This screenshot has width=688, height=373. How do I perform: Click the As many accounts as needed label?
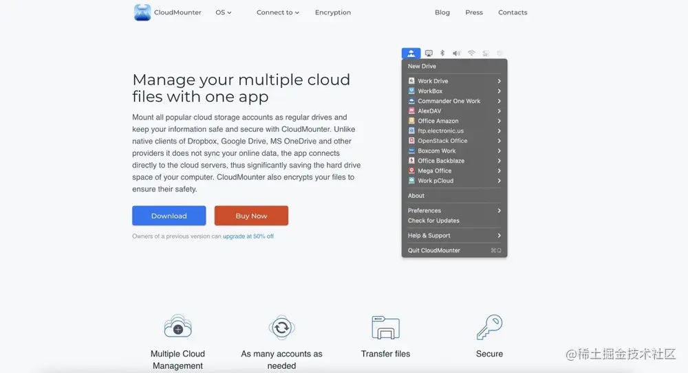(281, 359)
